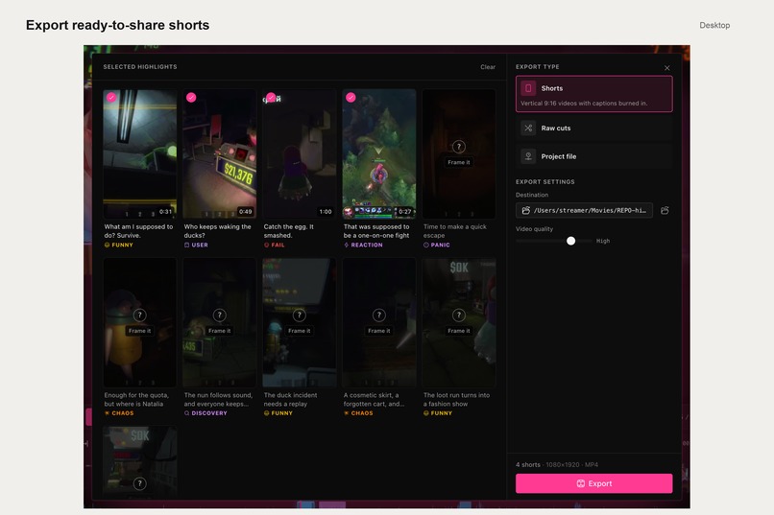Open the 0:27 one-on-one fight thumbnail
774x515 pixels.
(379, 153)
